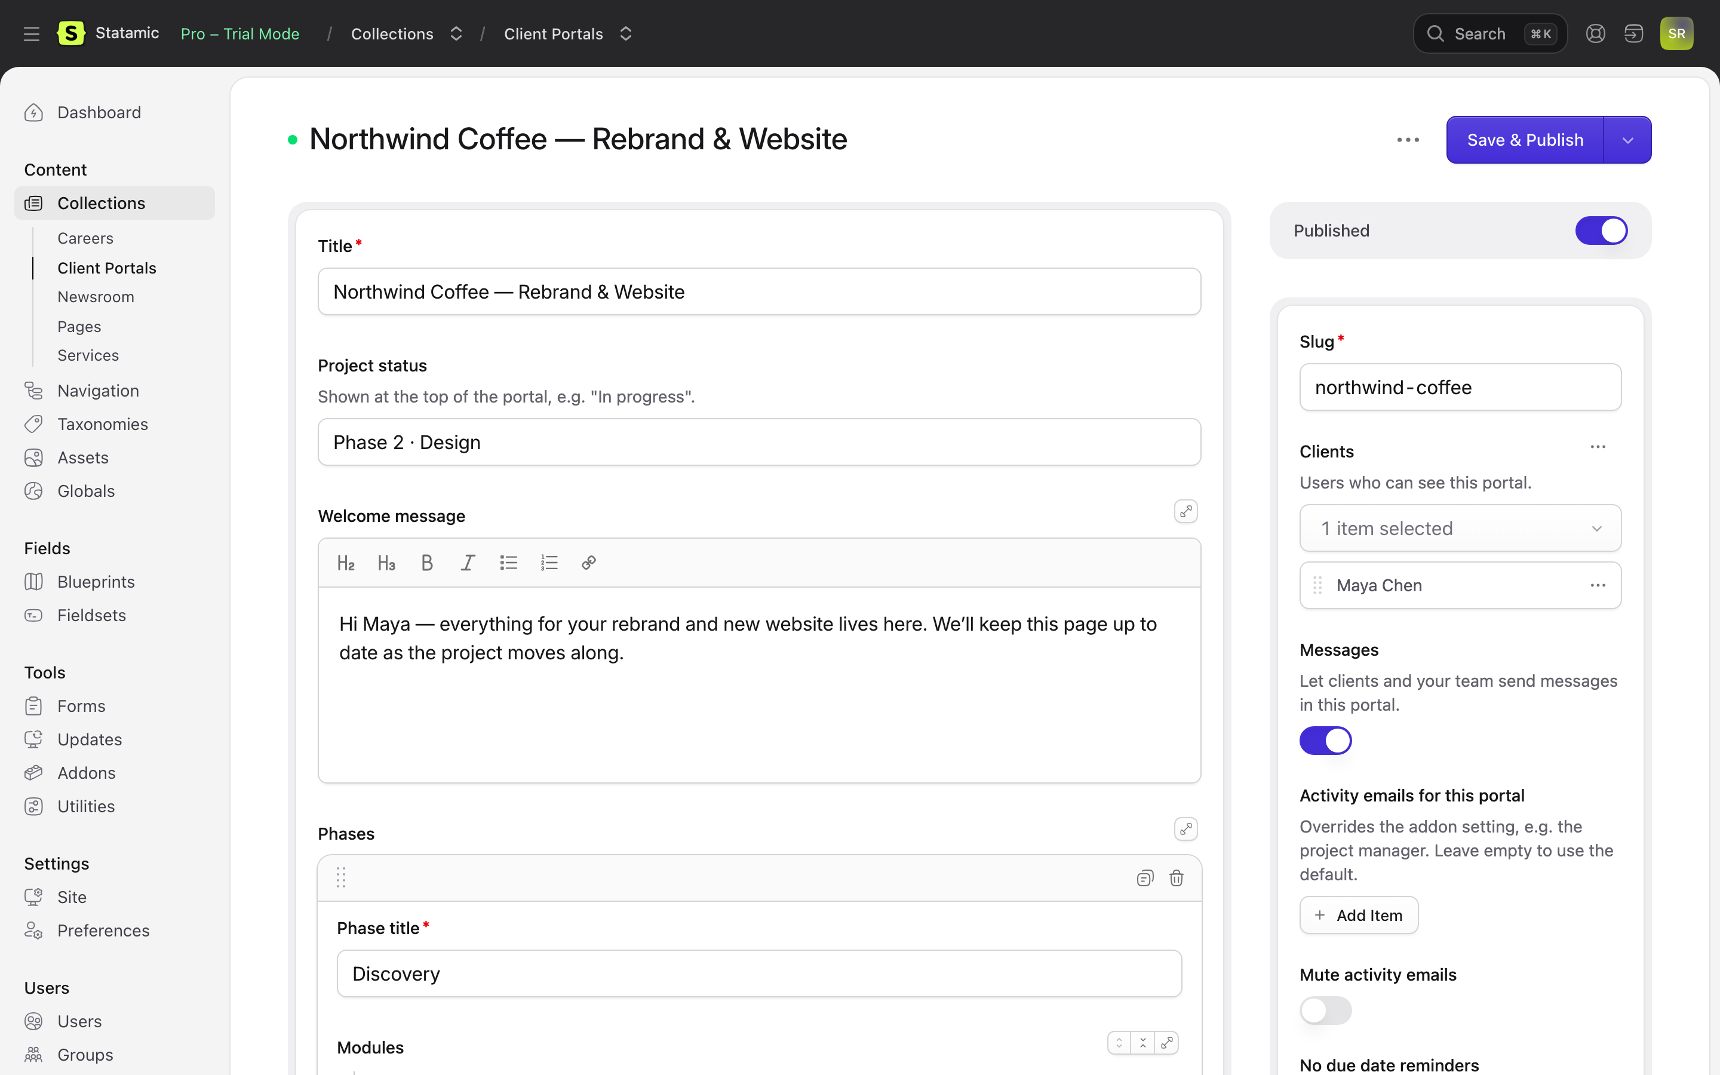
Task: Open Globals in the sidebar
Action: 86,490
